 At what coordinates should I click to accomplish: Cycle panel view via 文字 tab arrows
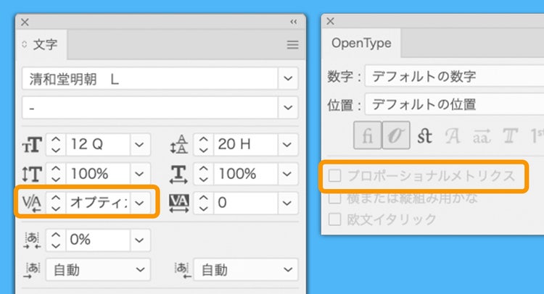pos(24,44)
